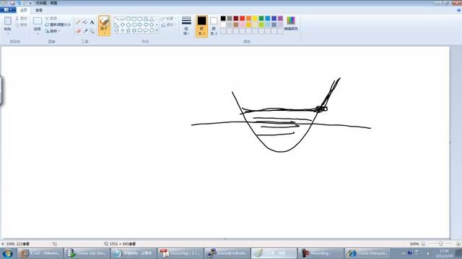Click the Crop command

tap(51, 18)
